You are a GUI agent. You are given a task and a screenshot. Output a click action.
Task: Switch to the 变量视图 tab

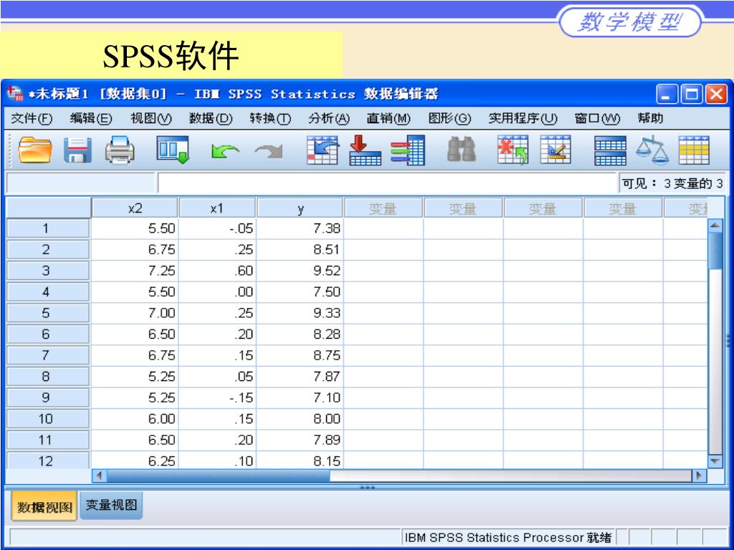point(111,505)
